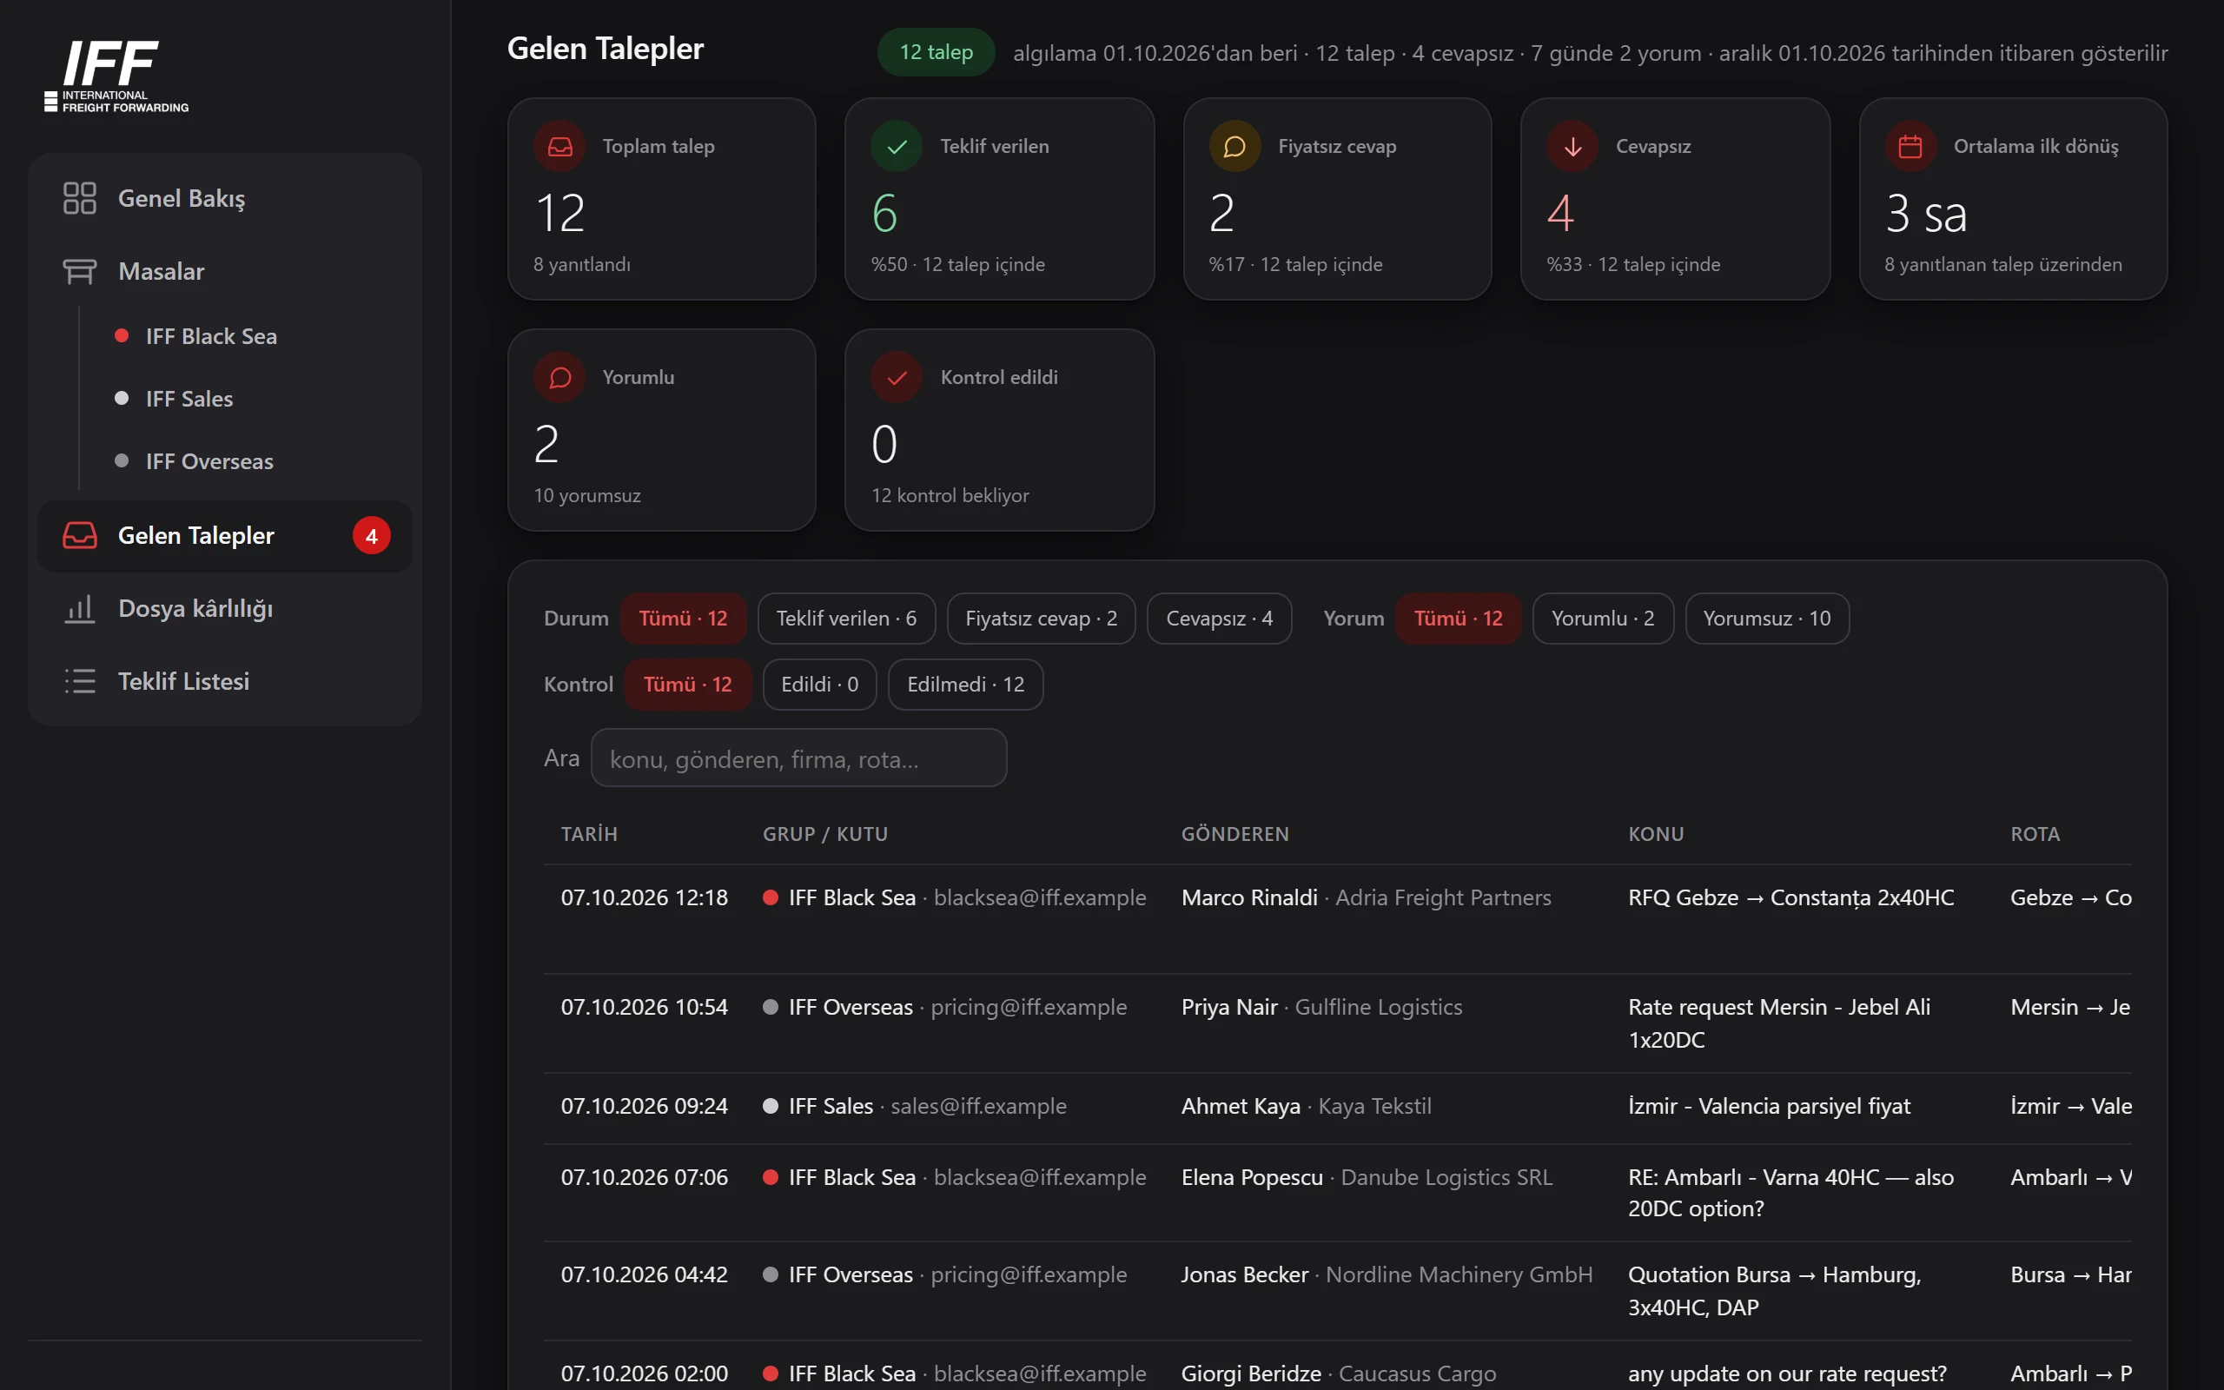The image size is (2224, 1390).
Task: Click the 12 talep green badge
Action: pos(936,52)
